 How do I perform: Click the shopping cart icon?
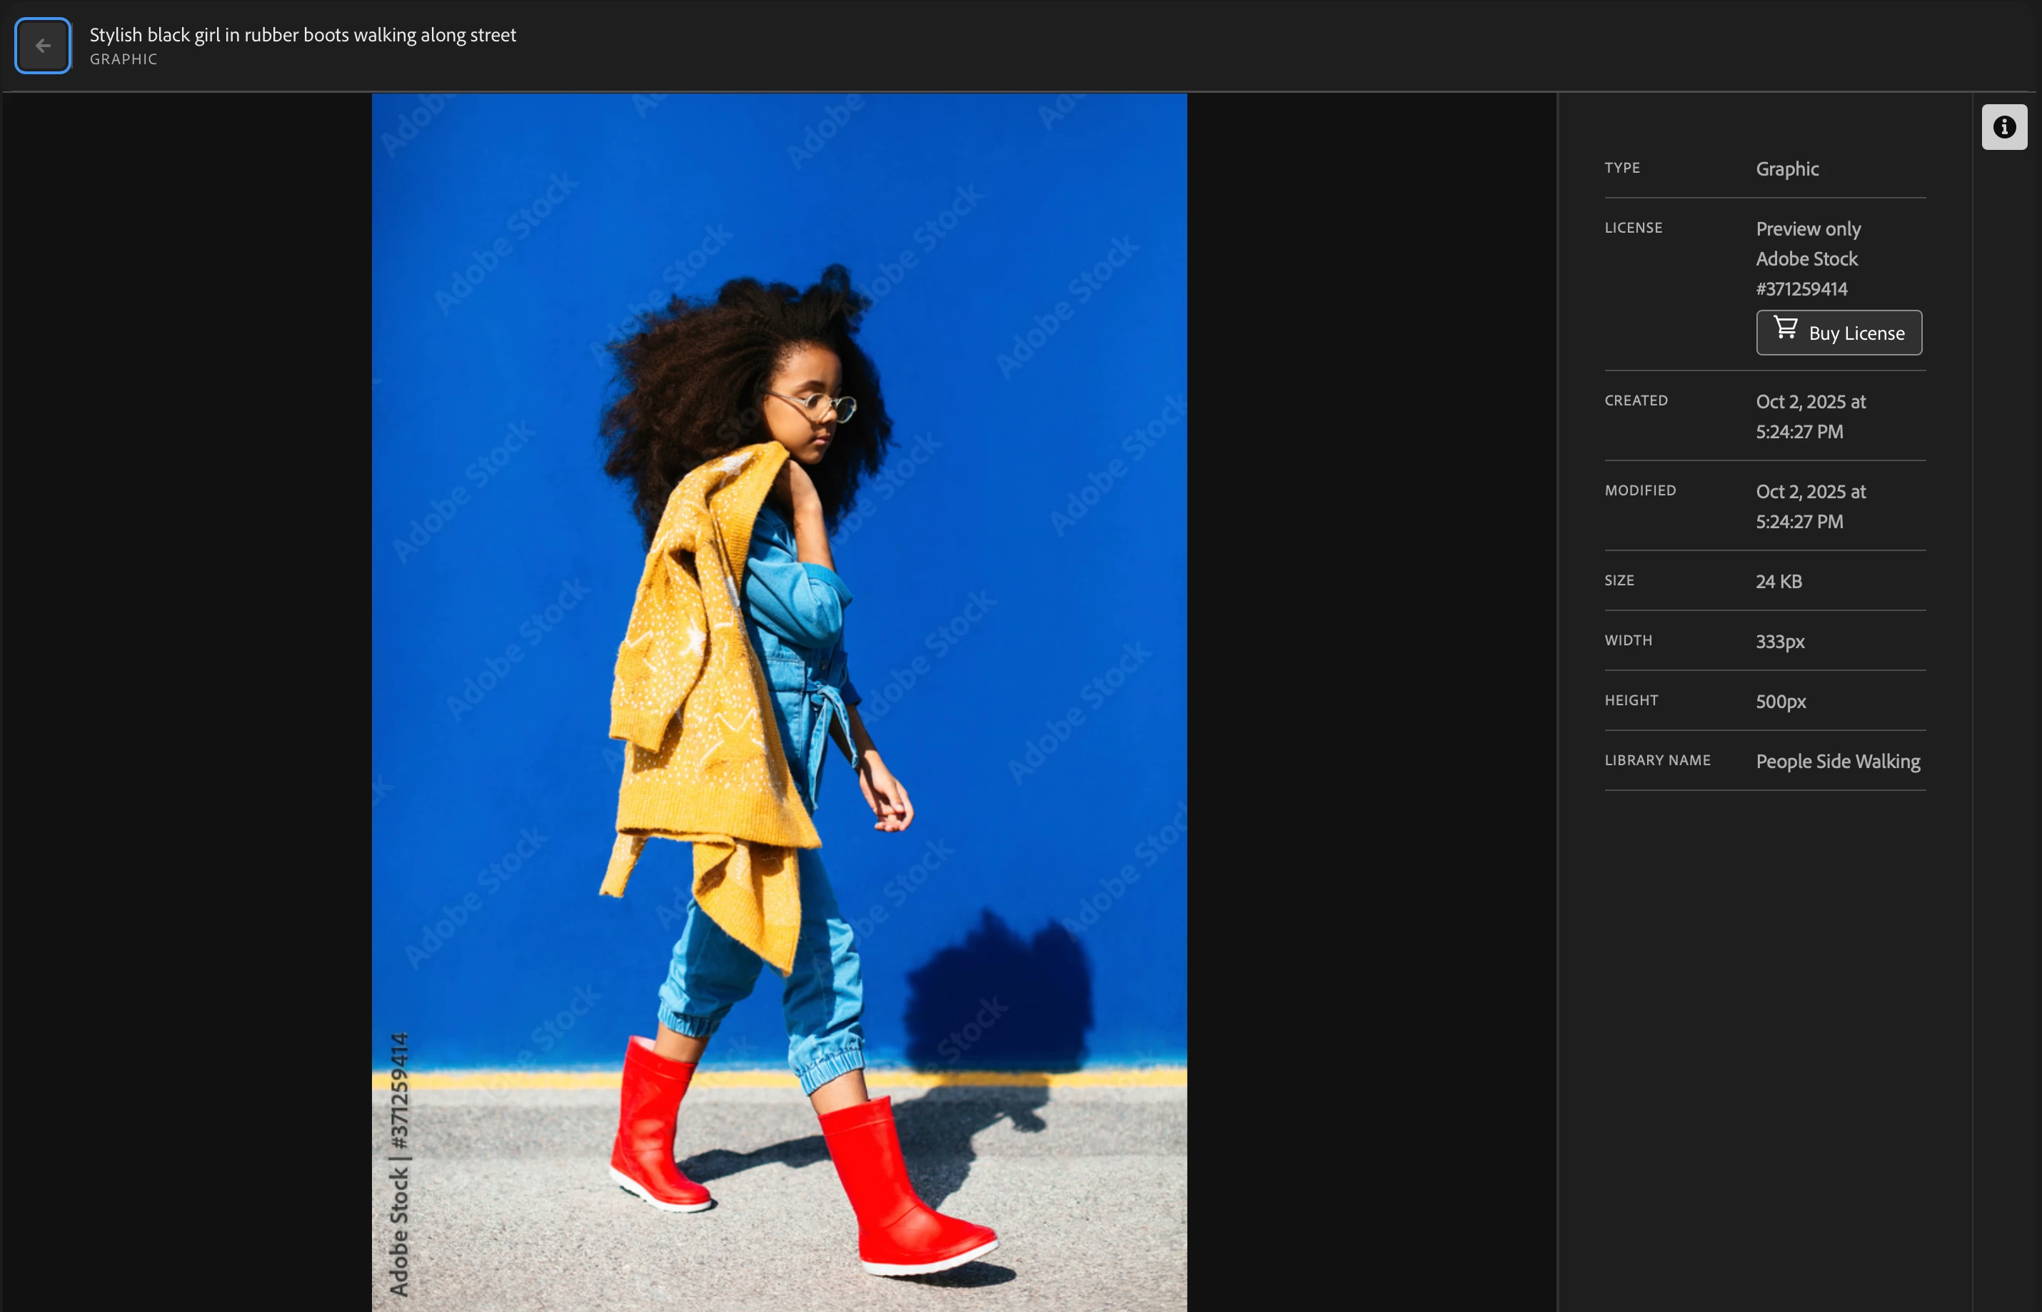[x=1786, y=328]
